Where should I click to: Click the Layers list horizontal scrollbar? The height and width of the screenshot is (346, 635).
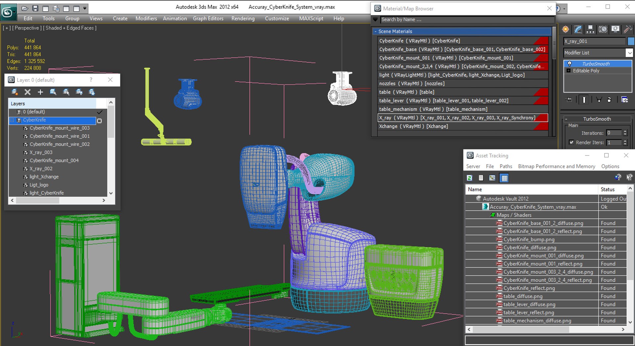pyautogui.click(x=58, y=200)
